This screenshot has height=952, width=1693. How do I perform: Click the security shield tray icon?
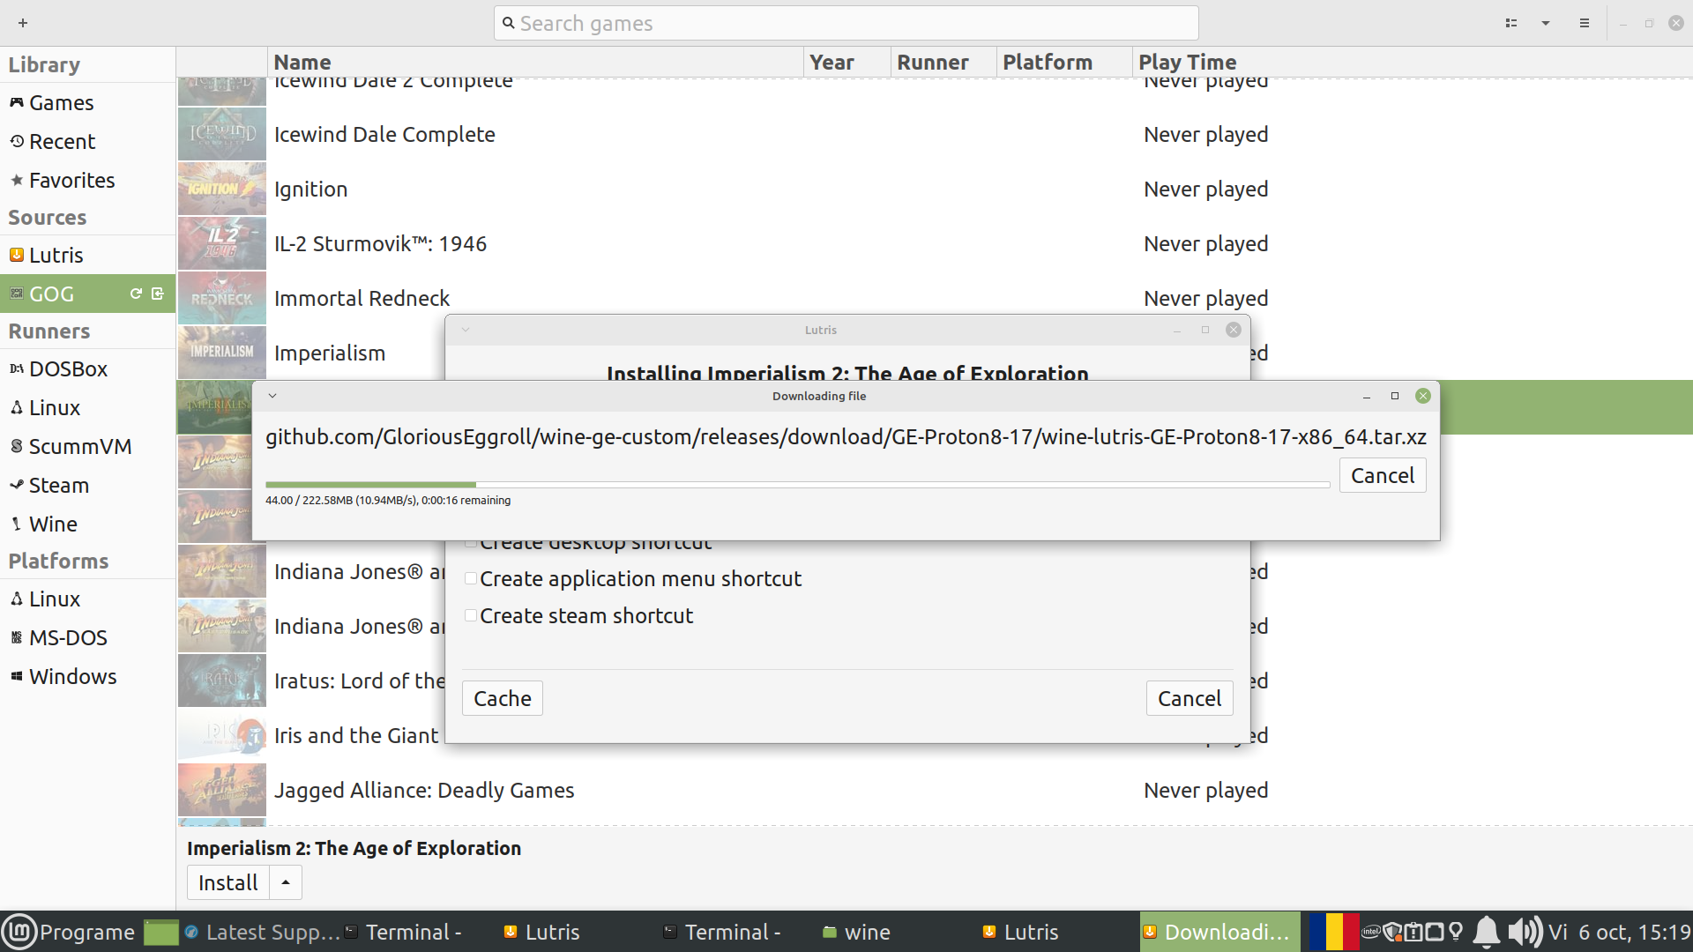1392,932
